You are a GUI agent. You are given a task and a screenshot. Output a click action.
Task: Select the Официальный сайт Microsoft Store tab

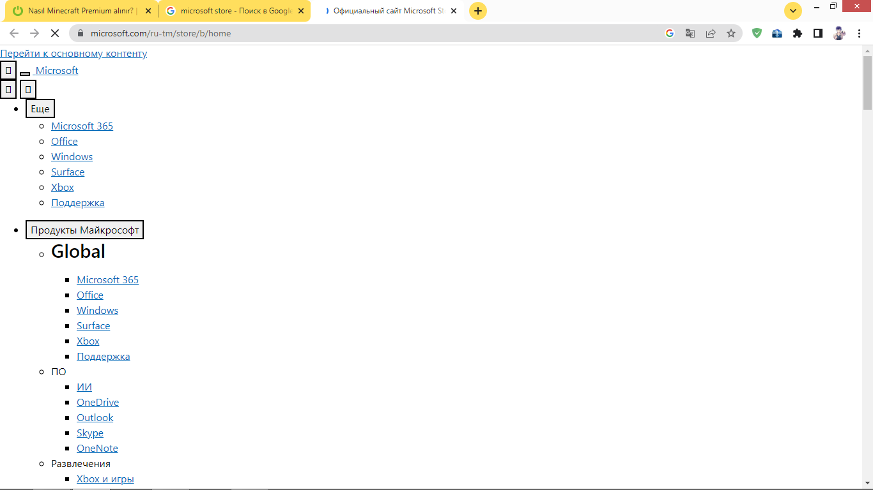click(387, 11)
